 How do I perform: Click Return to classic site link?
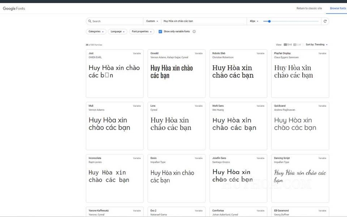pyautogui.click(x=309, y=8)
